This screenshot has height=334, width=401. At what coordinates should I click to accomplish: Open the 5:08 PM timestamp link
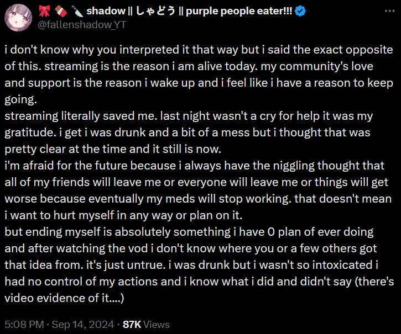pyautogui.click(x=24, y=324)
